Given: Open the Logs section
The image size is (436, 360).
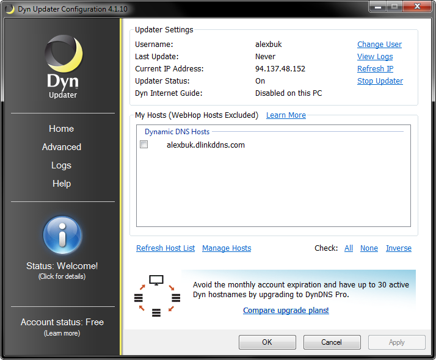Looking at the screenshot, I should [x=62, y=165].
